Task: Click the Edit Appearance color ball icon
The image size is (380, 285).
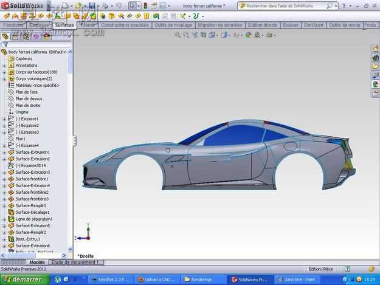Action: pos(248,35)
